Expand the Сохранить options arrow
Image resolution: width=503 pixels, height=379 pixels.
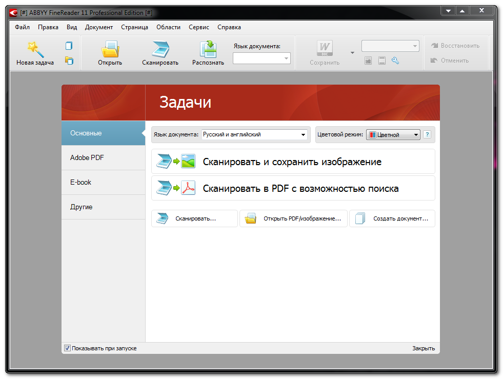point(352,53)
